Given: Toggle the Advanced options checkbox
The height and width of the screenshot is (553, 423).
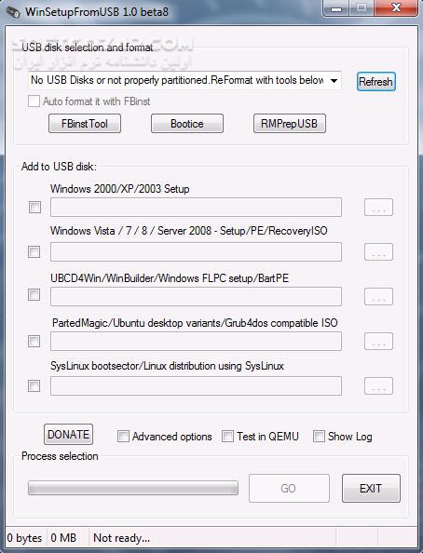Looking at the screenshot, I should coord(123,437).
